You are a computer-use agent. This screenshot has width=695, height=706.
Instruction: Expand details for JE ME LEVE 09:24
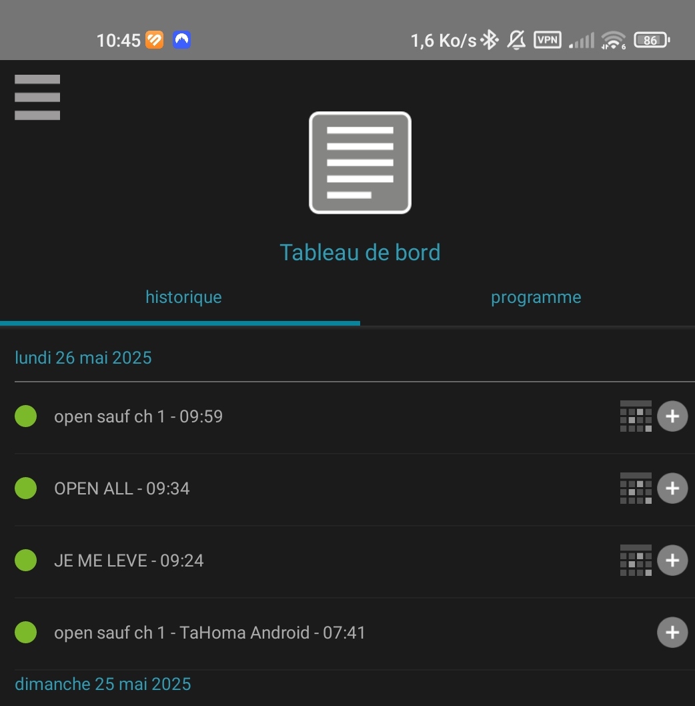tap(672, 560)
